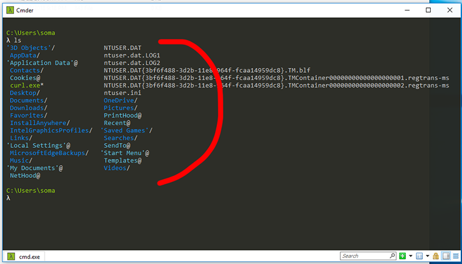Screen dimensions: 462x264
Task: Click the NTUSER.DAT .TM.blf file name
Action: 207,70
